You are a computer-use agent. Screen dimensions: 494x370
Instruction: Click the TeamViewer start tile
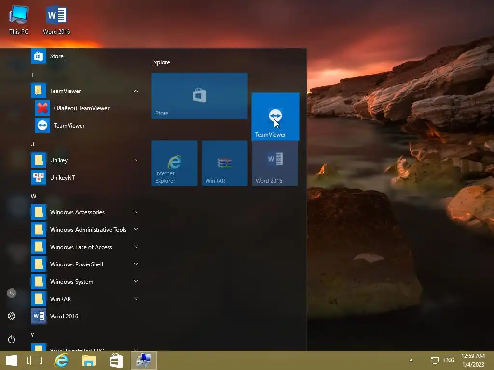click(275, 117)
